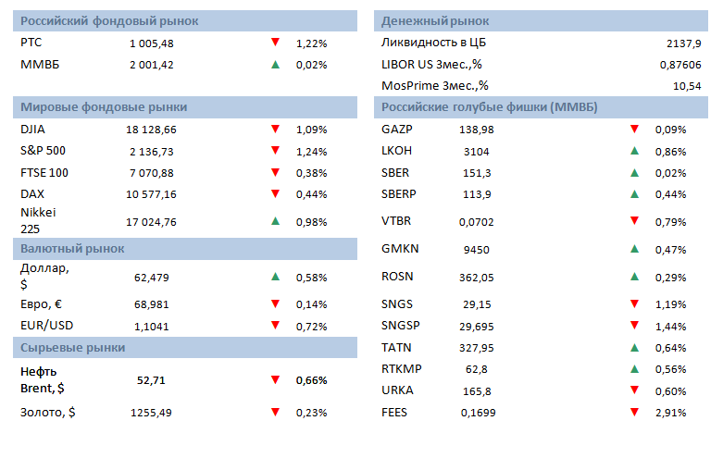Click the SBER ticker label

pyautogui.click(x=395, y=172)
